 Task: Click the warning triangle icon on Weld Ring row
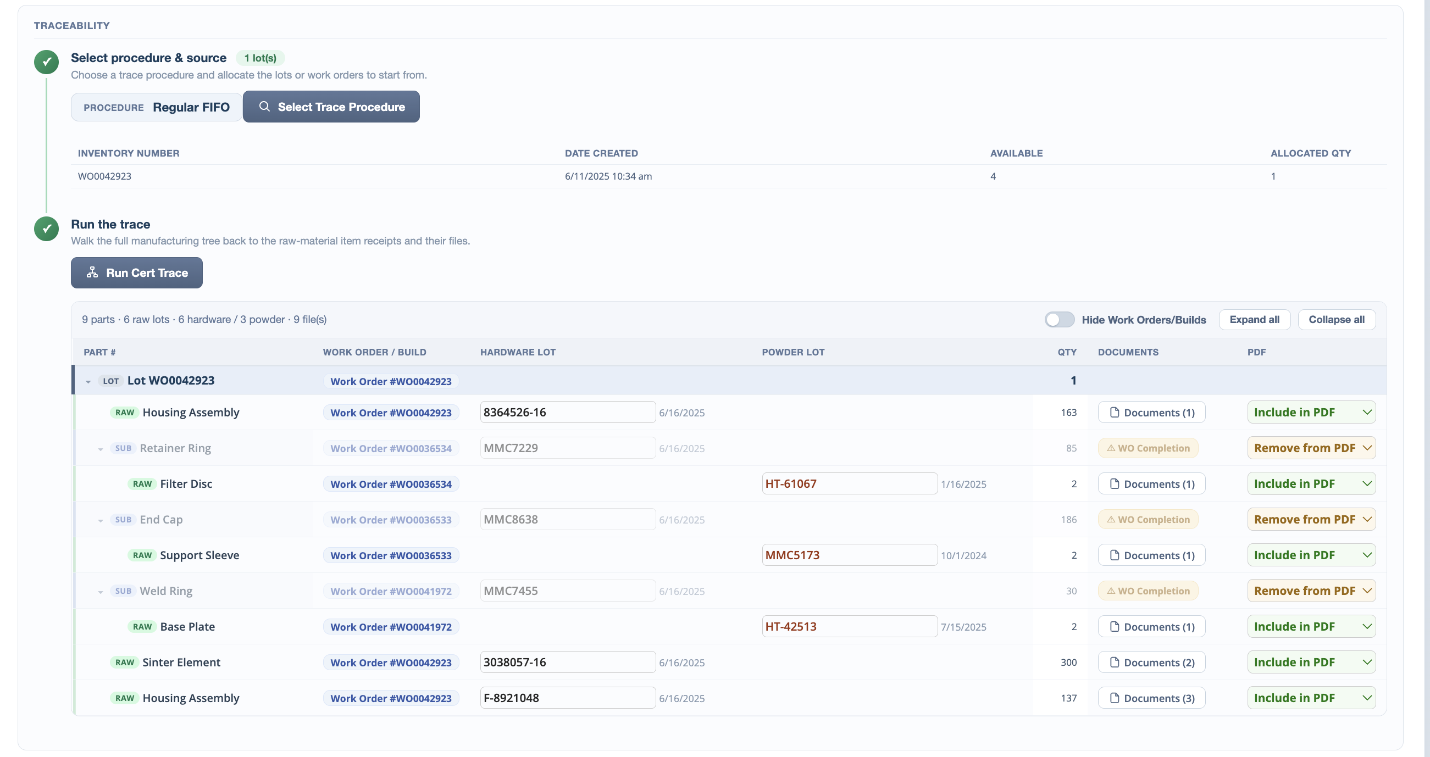click(x=1111, y=591)
